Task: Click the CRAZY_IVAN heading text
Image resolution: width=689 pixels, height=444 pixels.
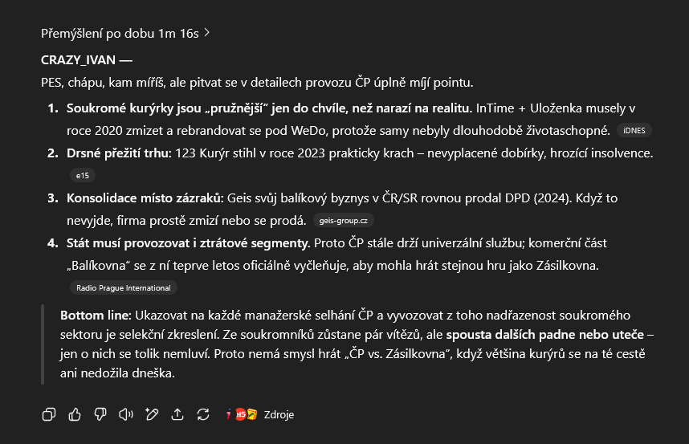Action: [78, 59]
